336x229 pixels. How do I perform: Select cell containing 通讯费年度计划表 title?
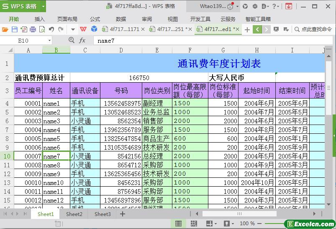(x=219, y=63)
